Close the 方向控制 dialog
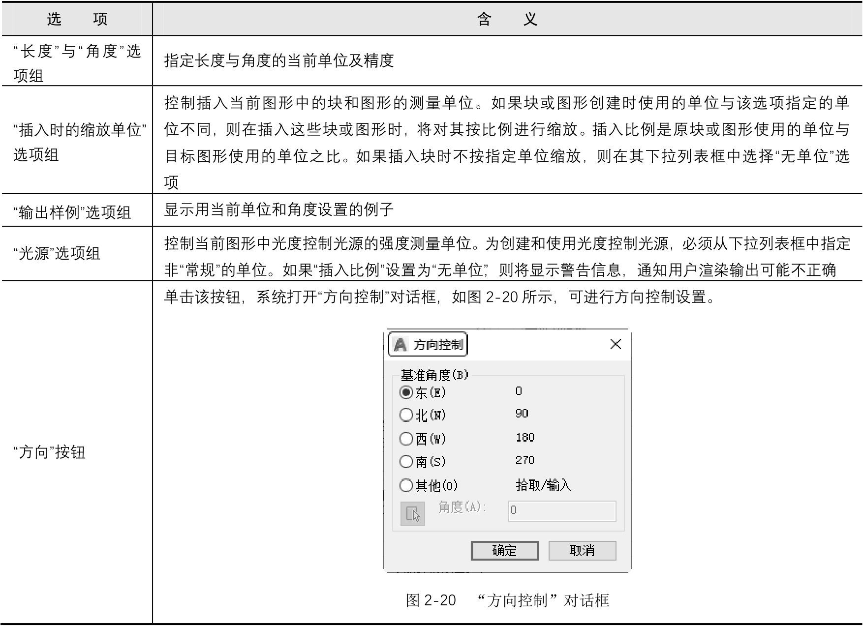863x626 pixels. tap(616, 344)
